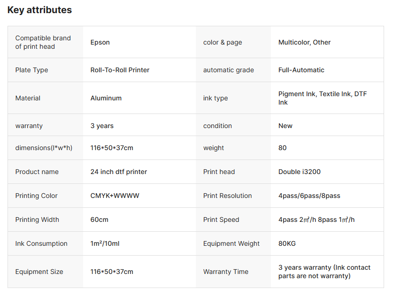Click the "Equipment Size" attribute label

click(x=39, y=272)
